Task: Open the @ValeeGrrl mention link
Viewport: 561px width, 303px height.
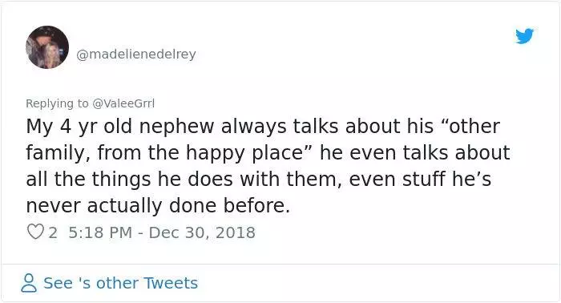Action: coord(123,103)
